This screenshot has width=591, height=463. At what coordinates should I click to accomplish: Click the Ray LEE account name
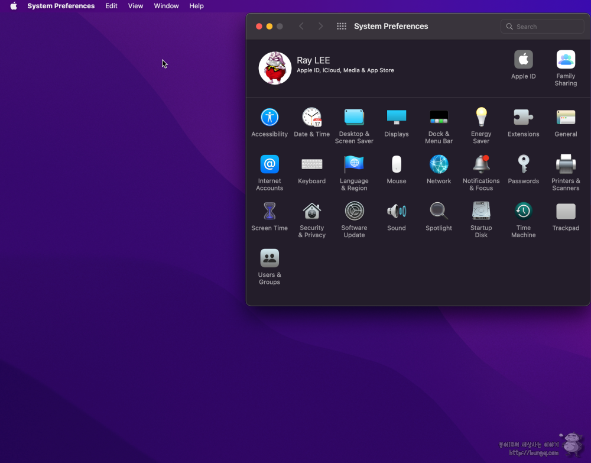click(313, 60)
